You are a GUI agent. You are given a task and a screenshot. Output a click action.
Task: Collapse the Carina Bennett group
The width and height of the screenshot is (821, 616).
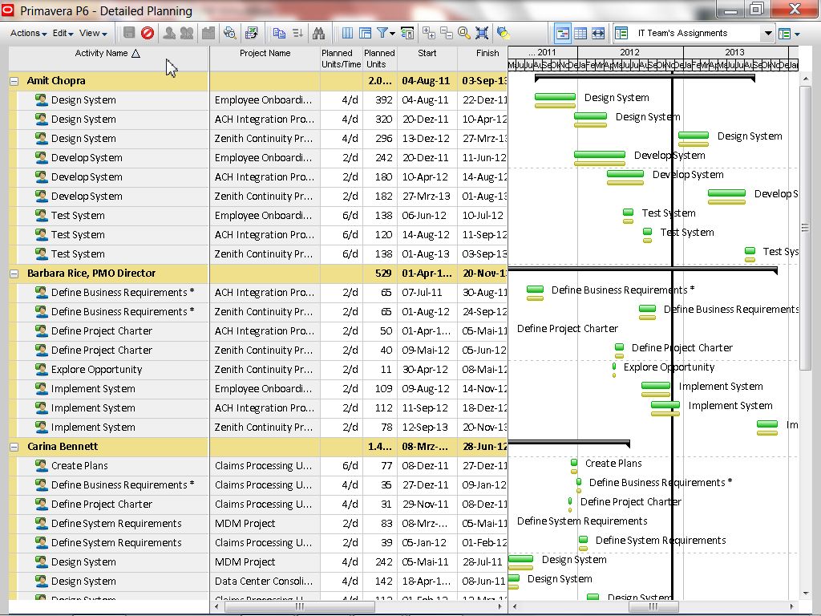[x=14, y=447]
